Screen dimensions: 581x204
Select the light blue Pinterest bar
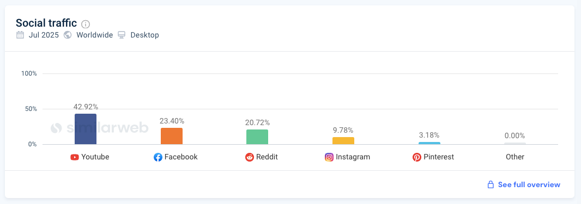point(429,143)
